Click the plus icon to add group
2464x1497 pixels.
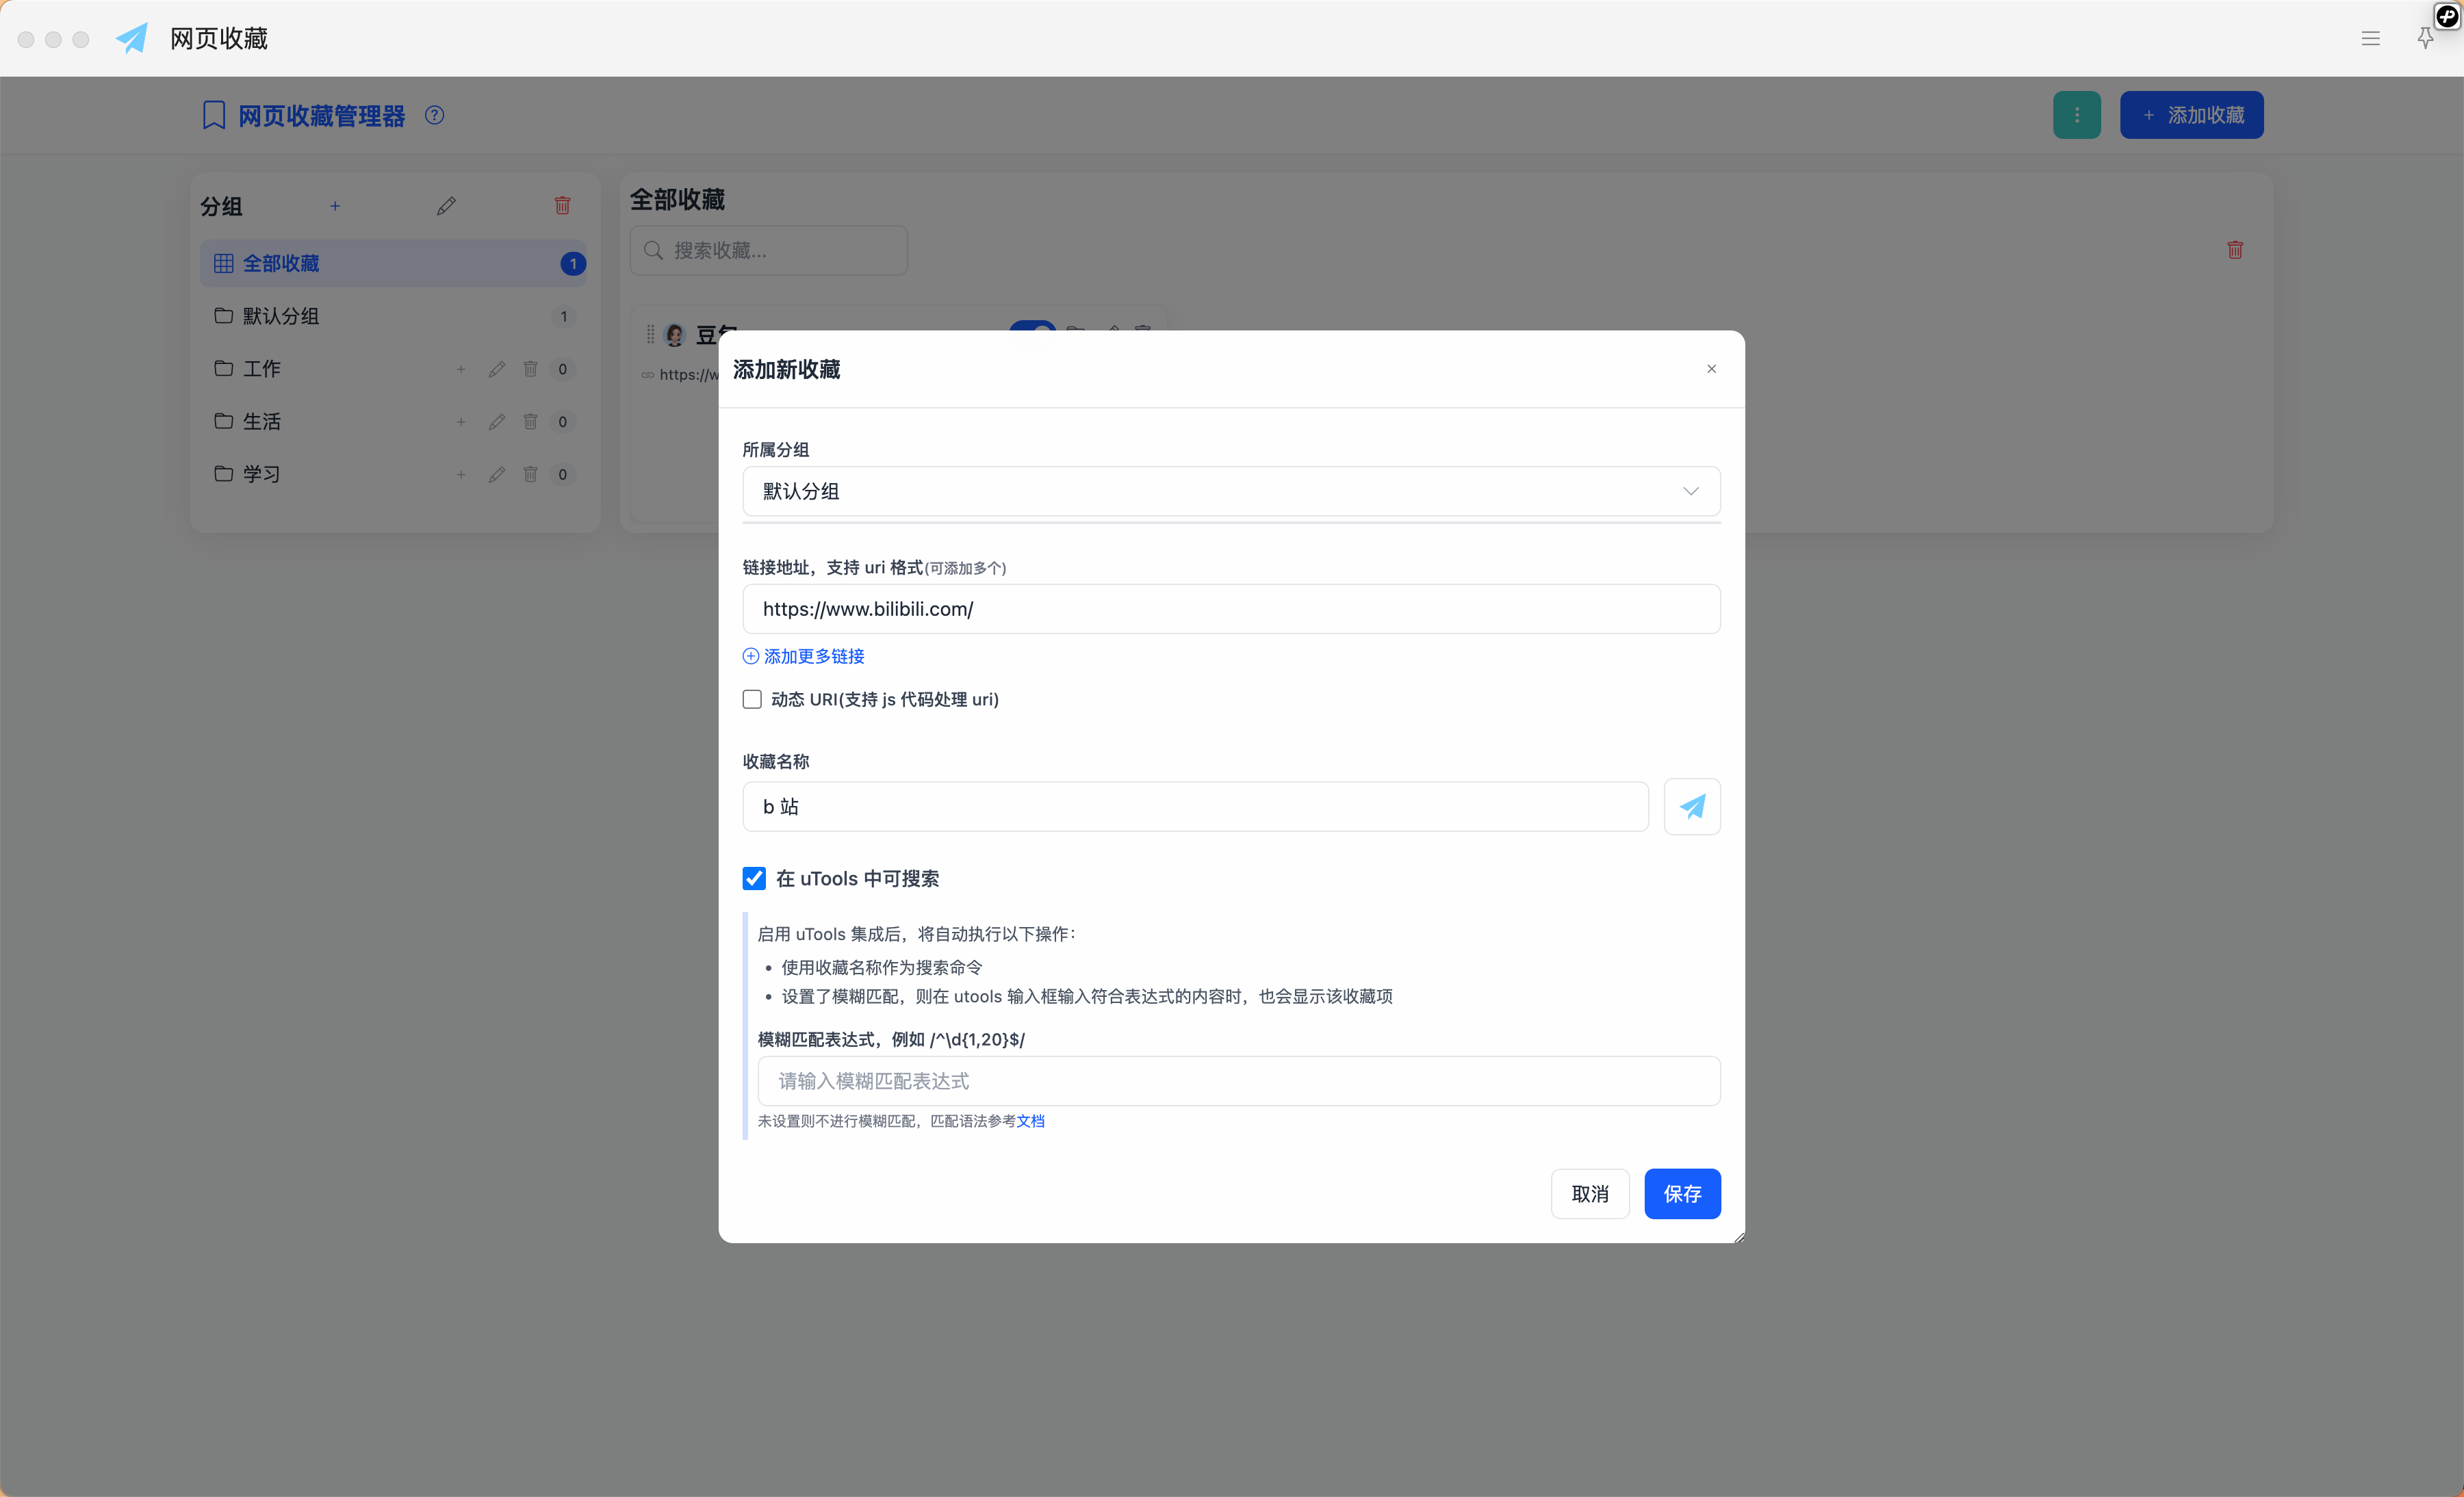[x=335, y=205]
